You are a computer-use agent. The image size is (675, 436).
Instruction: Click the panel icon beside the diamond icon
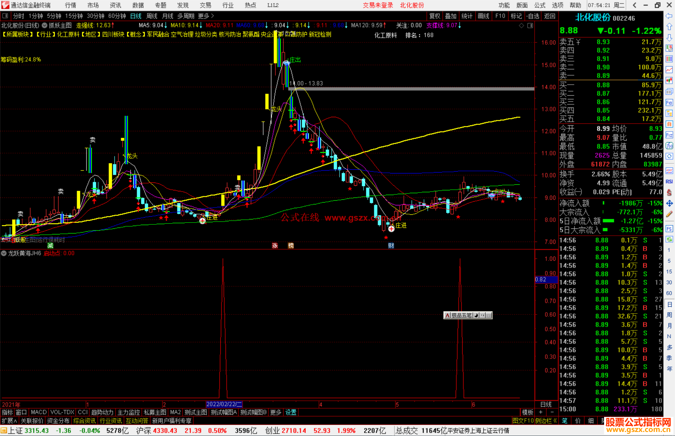tap(530, 26)
